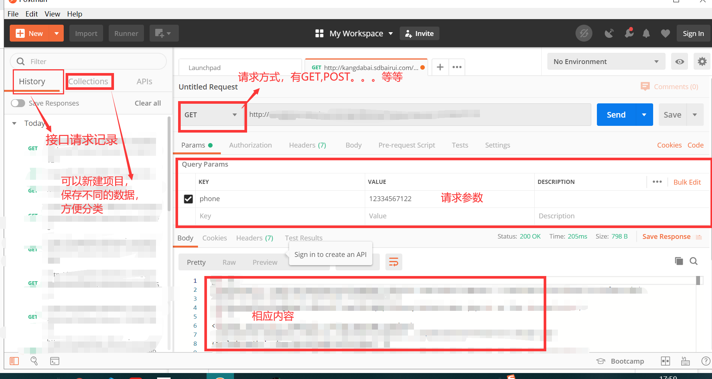
Task: Switch to the APIs sidebar tab
Action: (144, 81)
